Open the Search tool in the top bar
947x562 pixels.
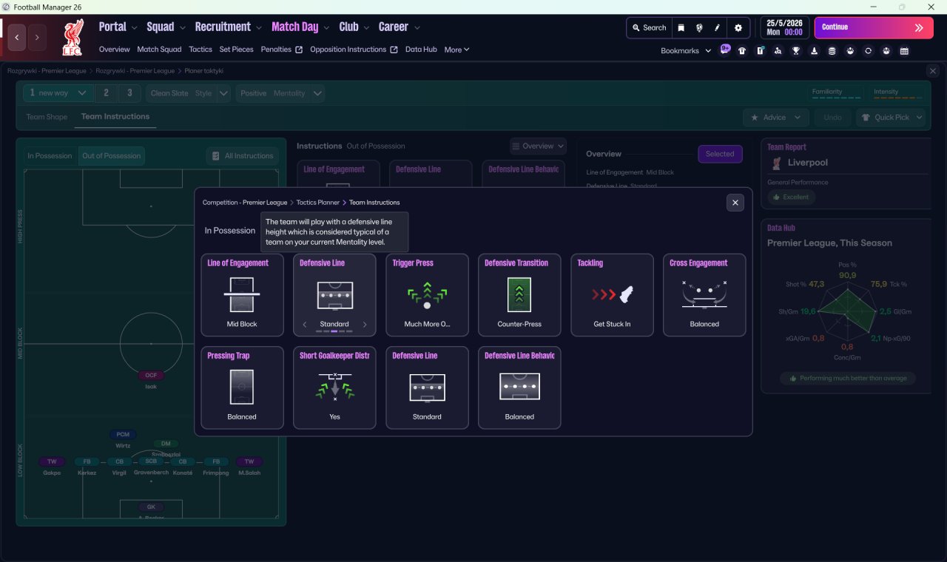pyautogui.click(x=649, y=27)
